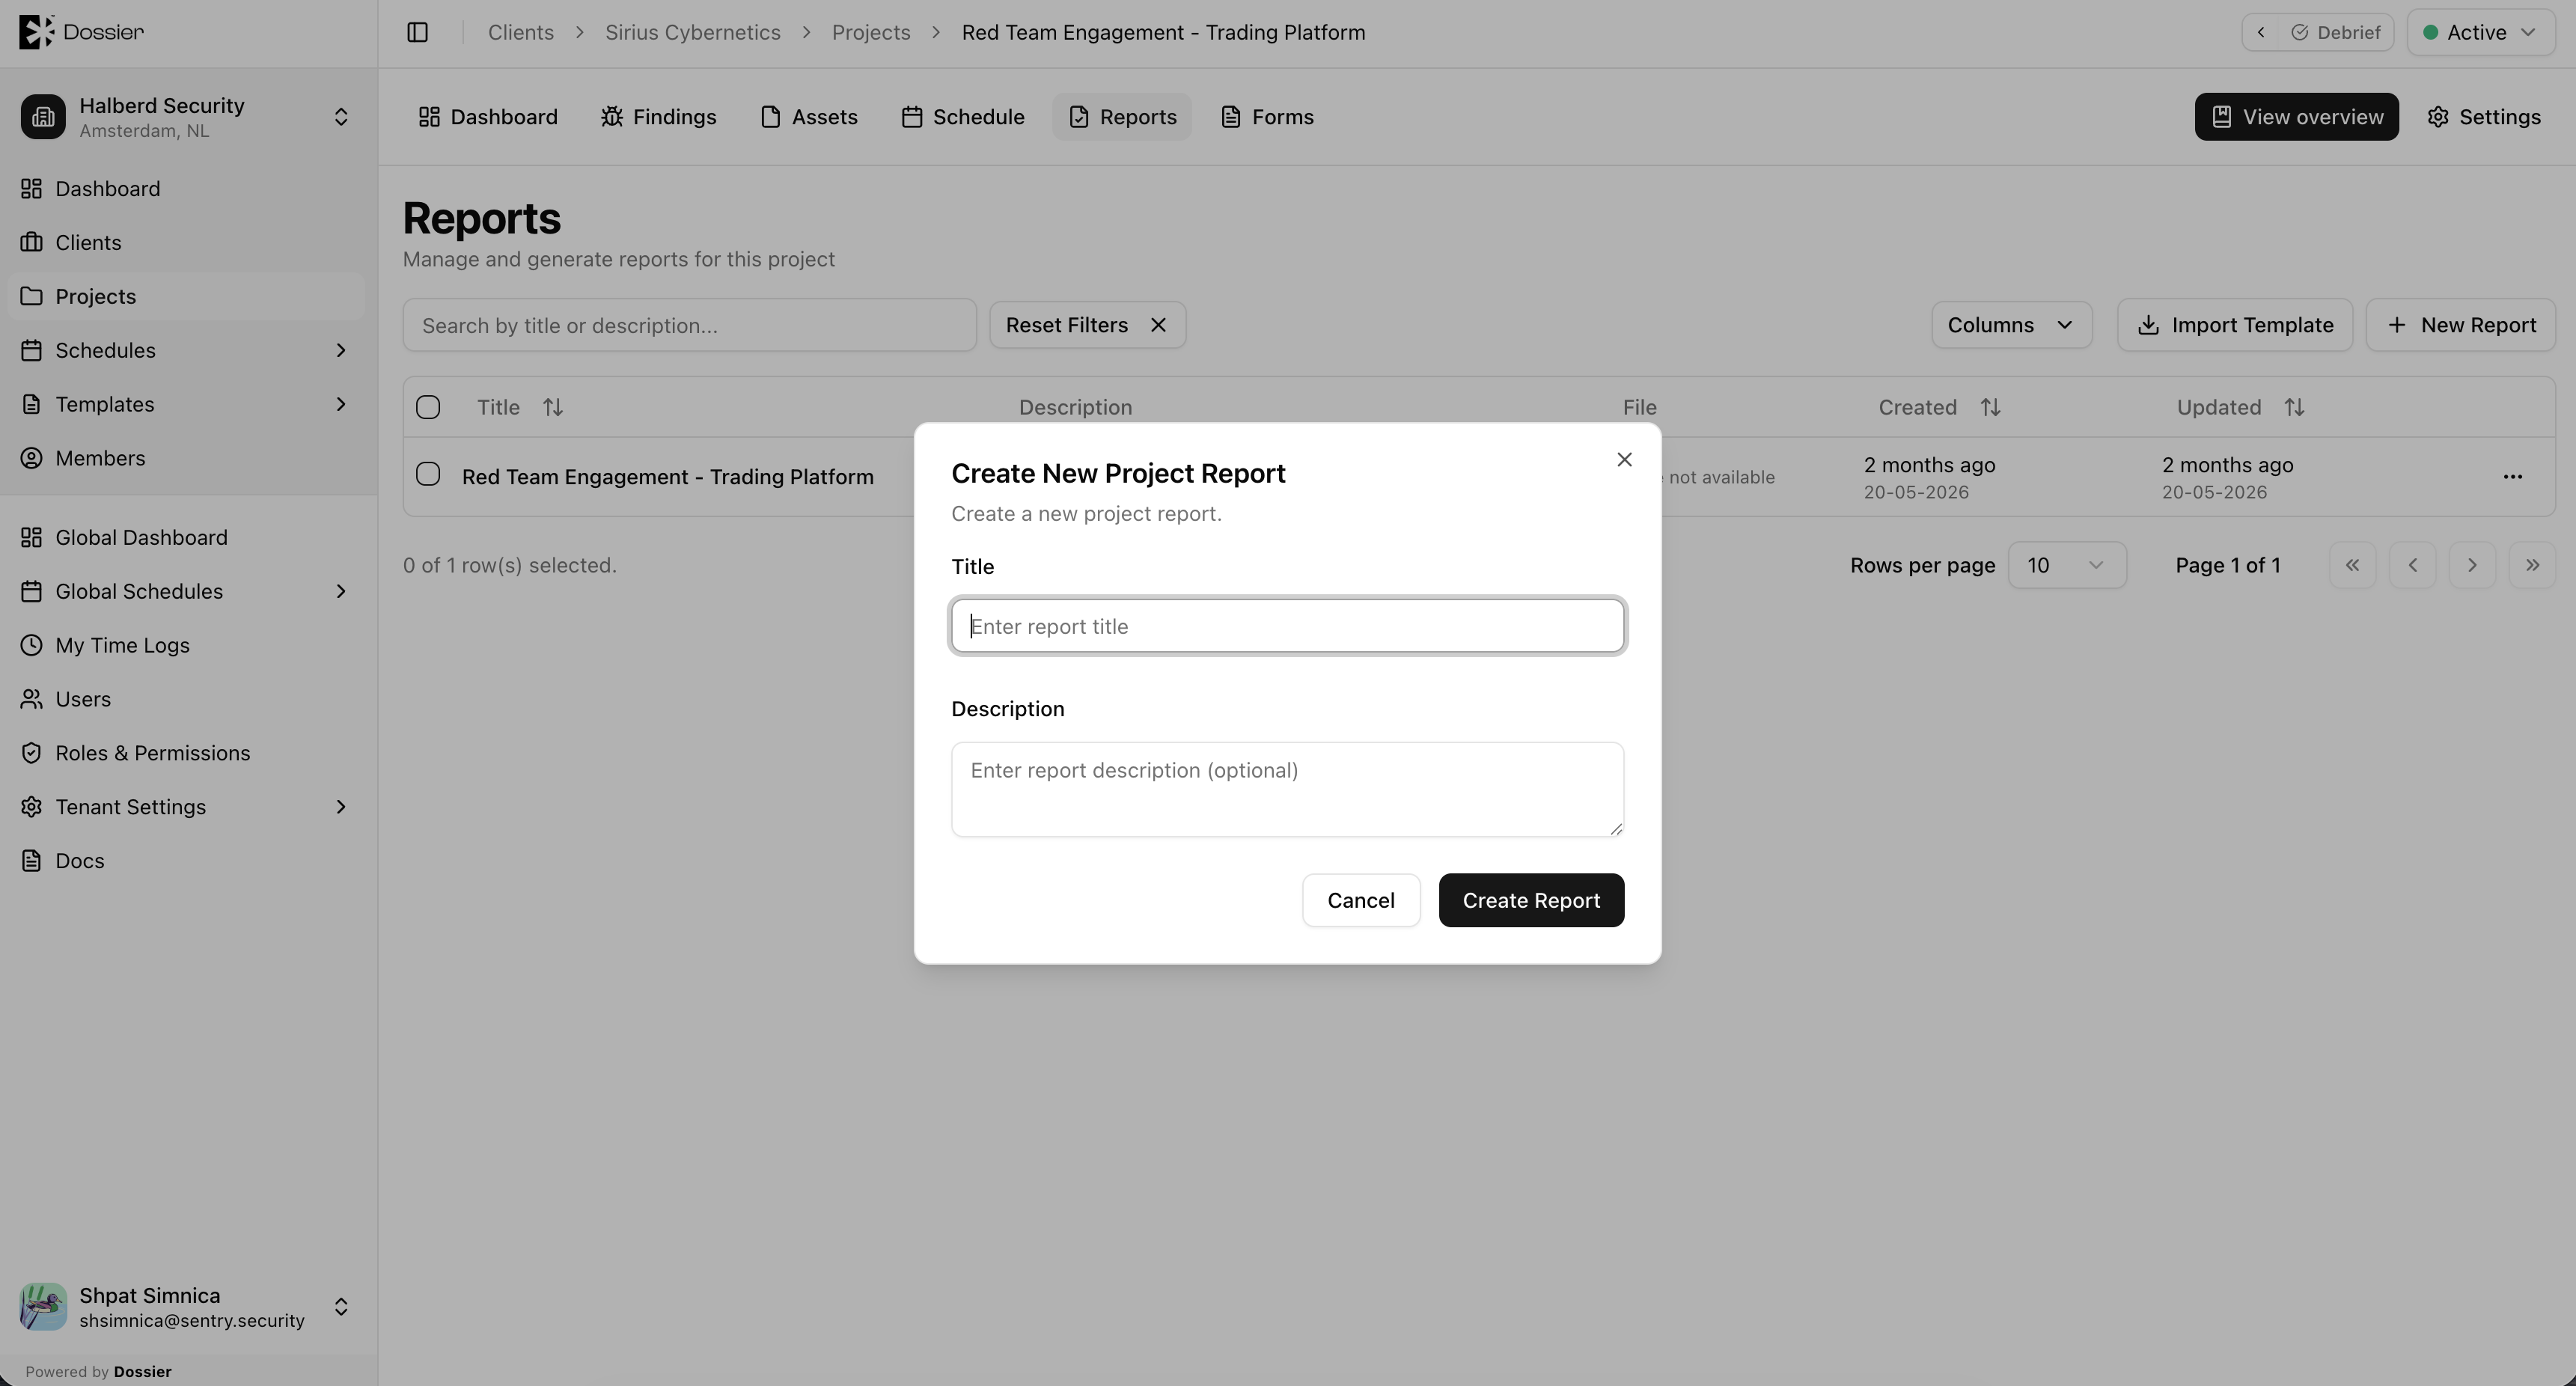Expand the Templates sidebar item
The width and height of the screenshot is (2576, 1386).
pyautogui.click(x=186, y=404)
